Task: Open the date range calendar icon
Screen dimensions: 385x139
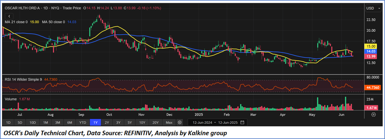Action: pos(242,123)
